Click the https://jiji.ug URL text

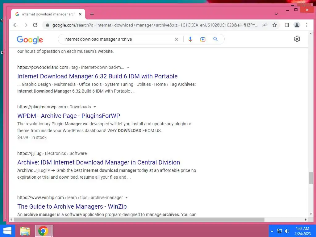click(29, 153)
